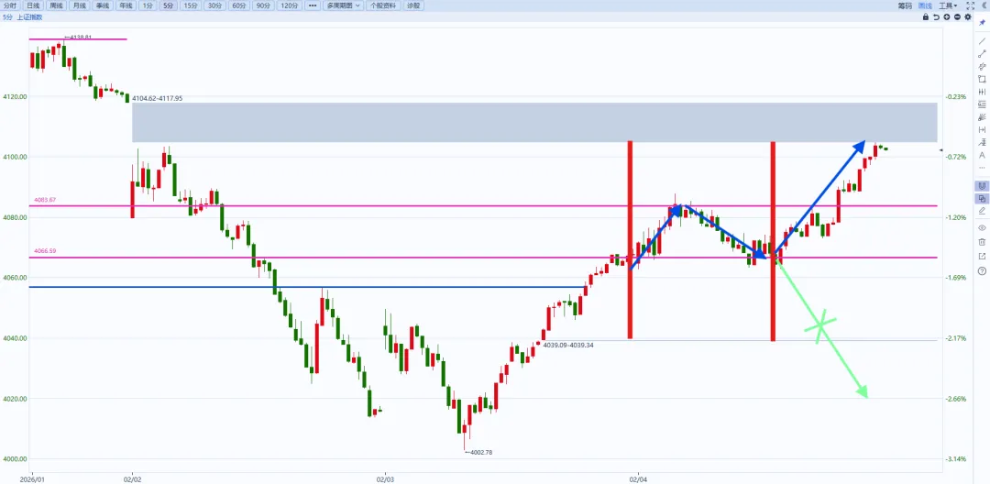Click the 02/03 date axis marker
This screenshot has height=484, width=990.
[x=384, y=479]
